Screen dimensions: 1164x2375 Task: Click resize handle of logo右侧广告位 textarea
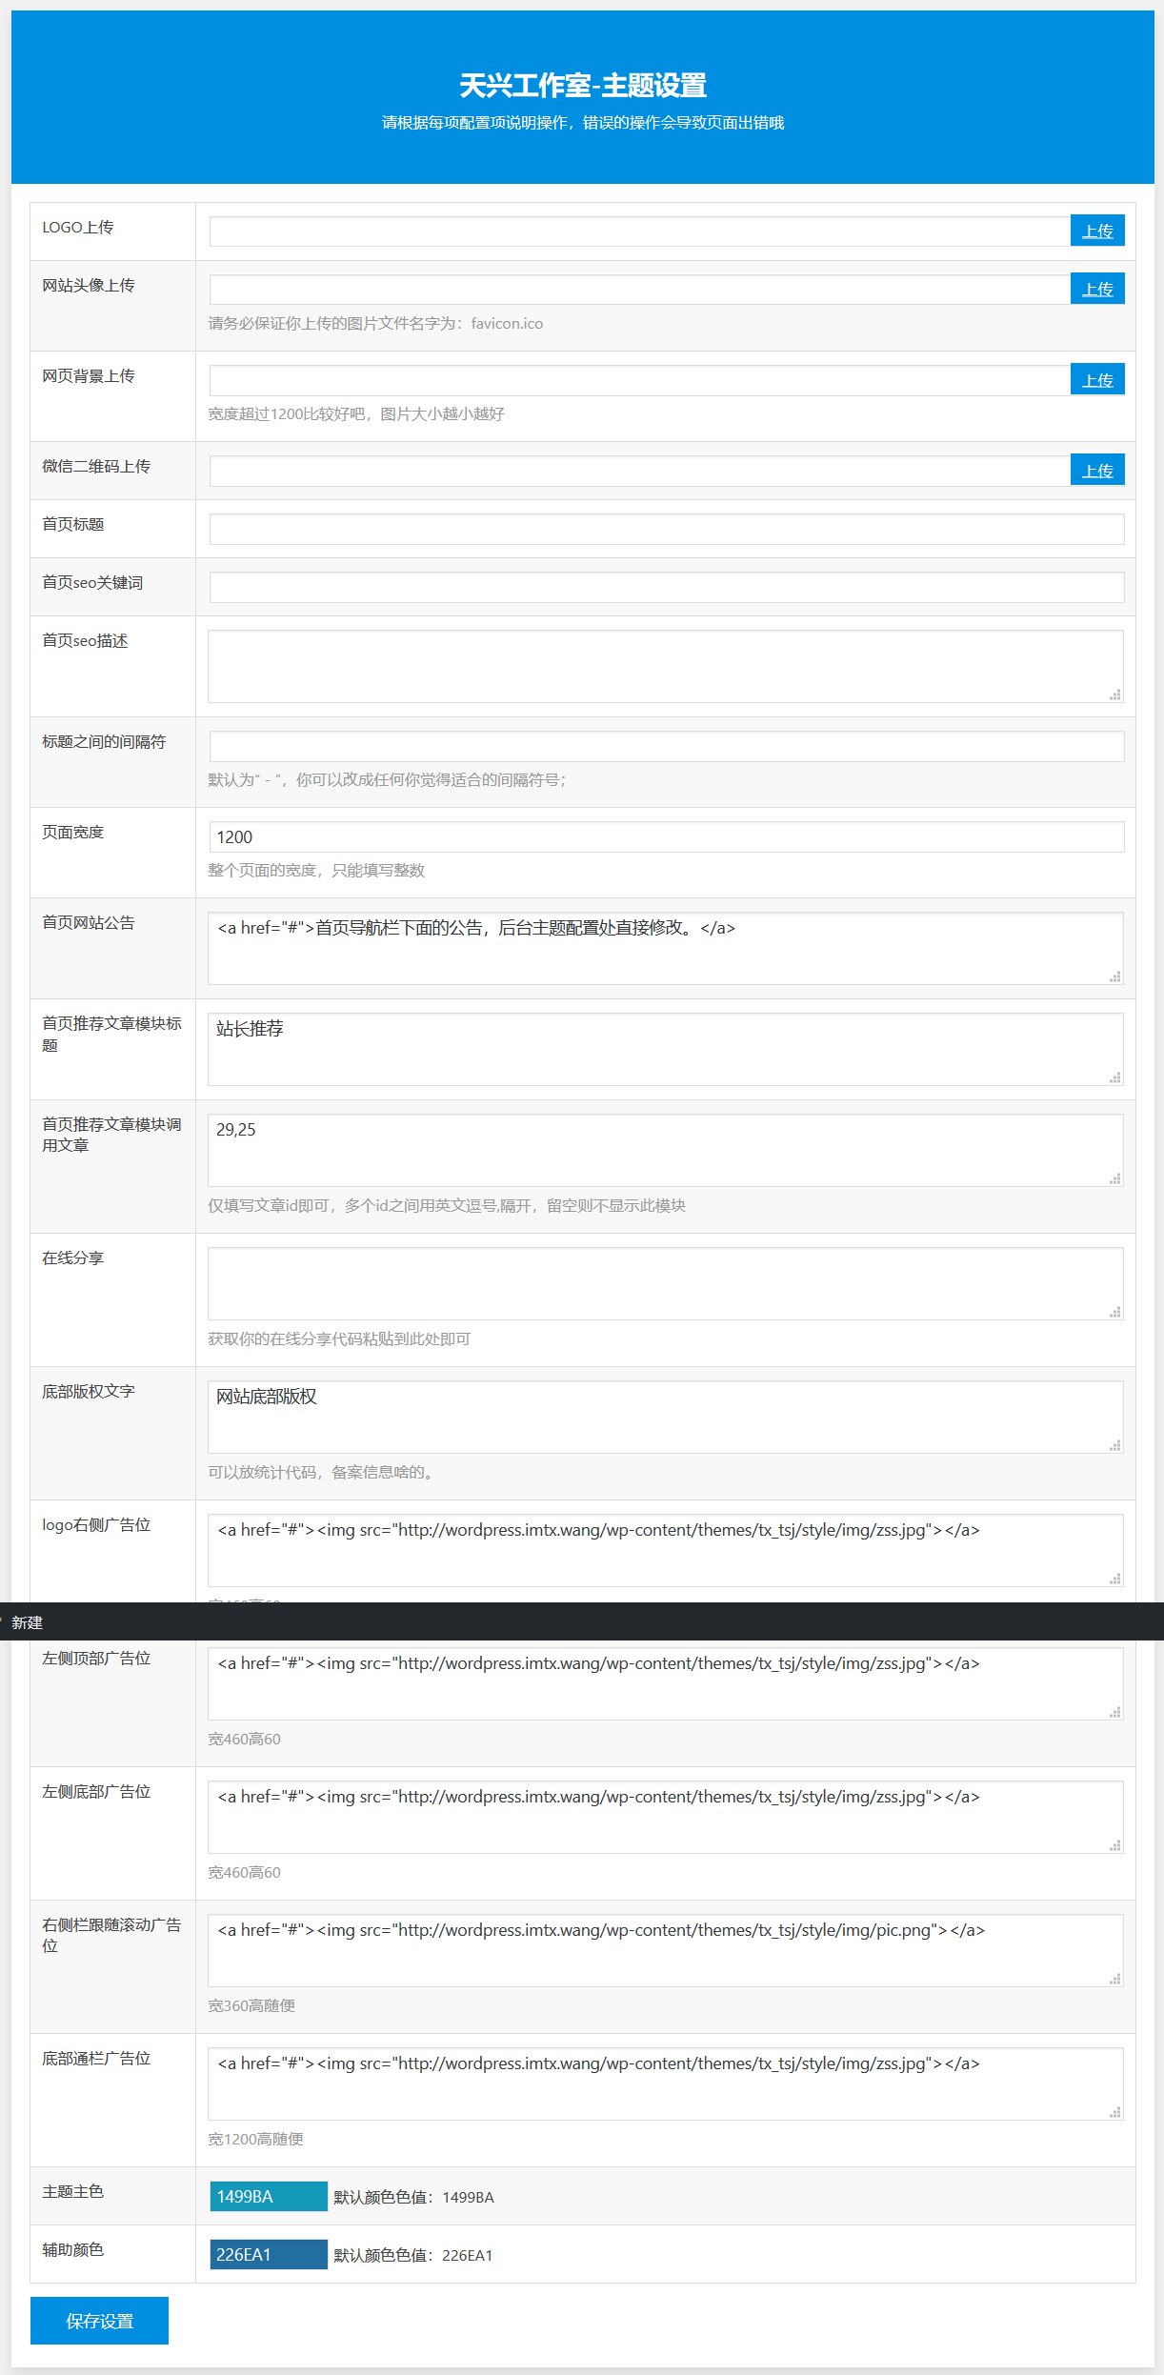(x=1114, y=1579)
